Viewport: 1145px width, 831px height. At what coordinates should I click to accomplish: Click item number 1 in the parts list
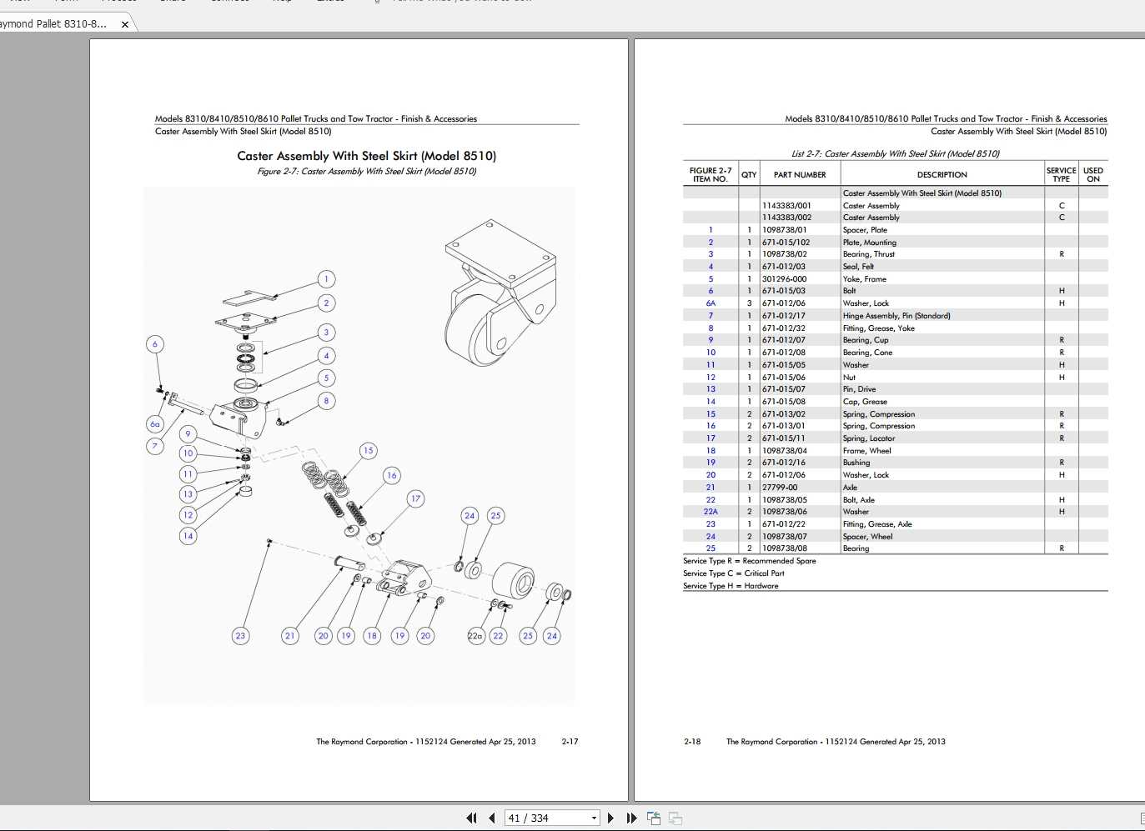[711, 230]
